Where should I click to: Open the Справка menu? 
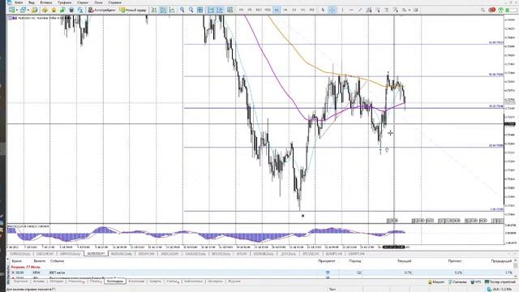(114, 2)
